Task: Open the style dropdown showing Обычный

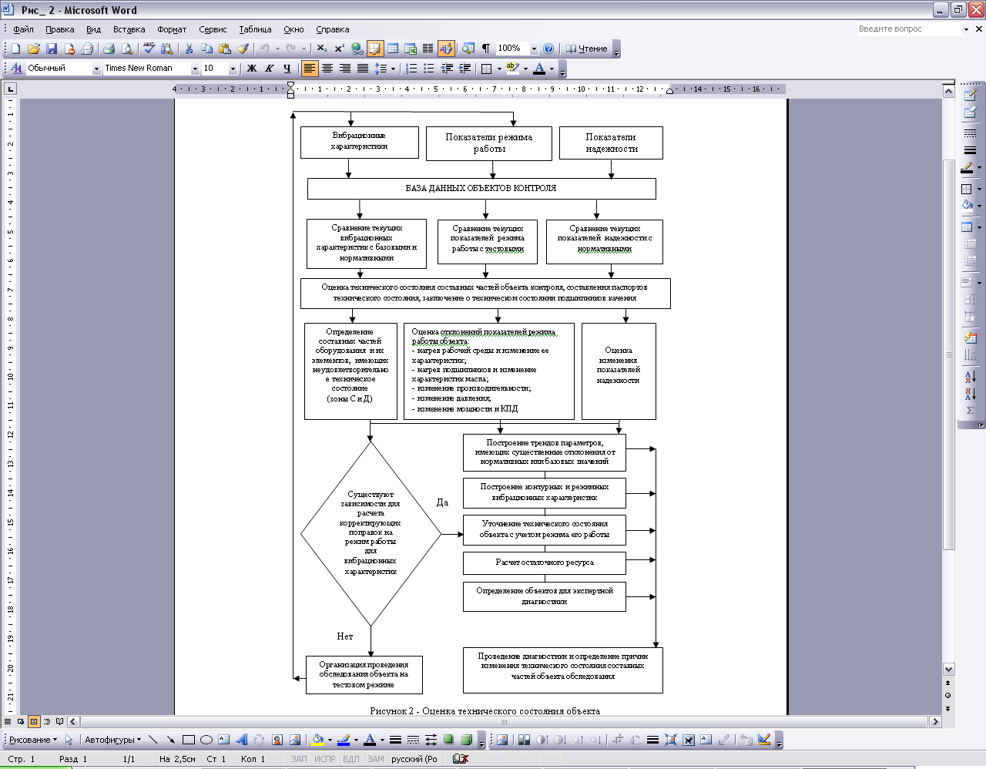Action: pyautogui.click(x=96, y=69)
